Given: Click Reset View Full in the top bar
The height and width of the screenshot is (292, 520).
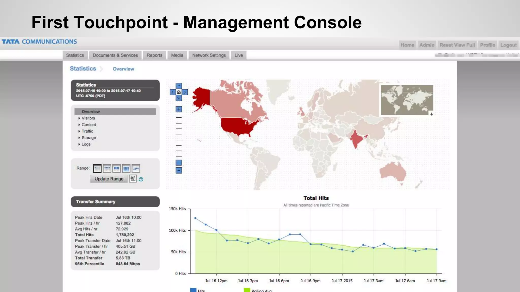Looking at the screenshot, I should pyautogui.click(x=457, y=45).
